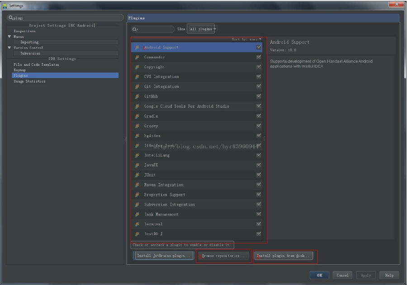Toggle the Copyright plugin checkbox
Image resolution: width=407 pixels, height=285 pixels.
pos(259,67)
